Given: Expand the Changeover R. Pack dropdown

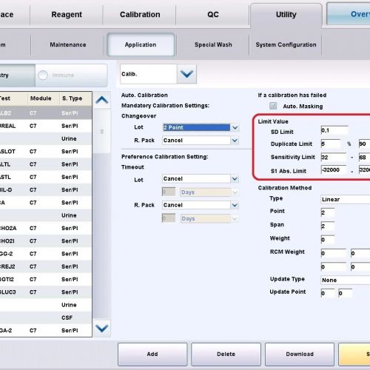Looking at the screenshot, I should coord(235,141).
